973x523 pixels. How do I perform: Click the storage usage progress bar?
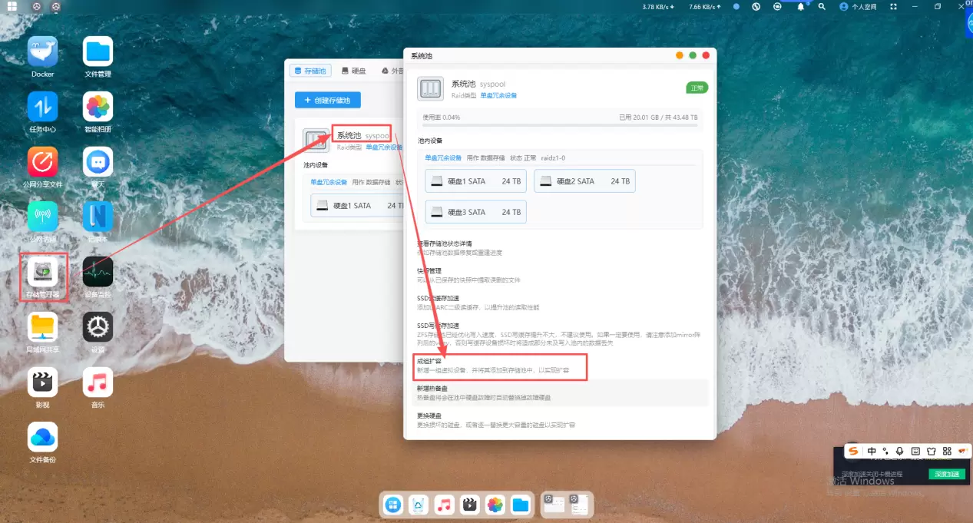pyautogui.click(x=560, y=124)
